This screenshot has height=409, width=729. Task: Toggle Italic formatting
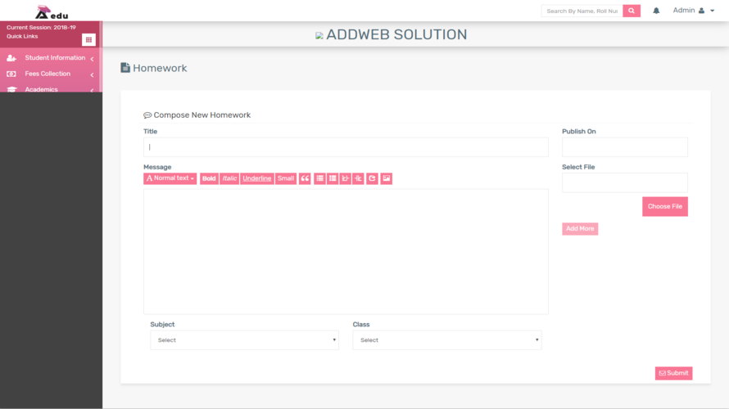pos(229,178)
